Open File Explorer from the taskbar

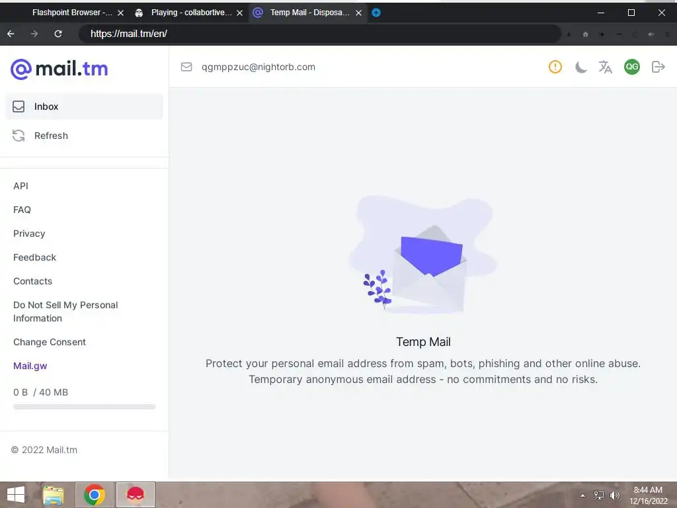tap(54, 495)
